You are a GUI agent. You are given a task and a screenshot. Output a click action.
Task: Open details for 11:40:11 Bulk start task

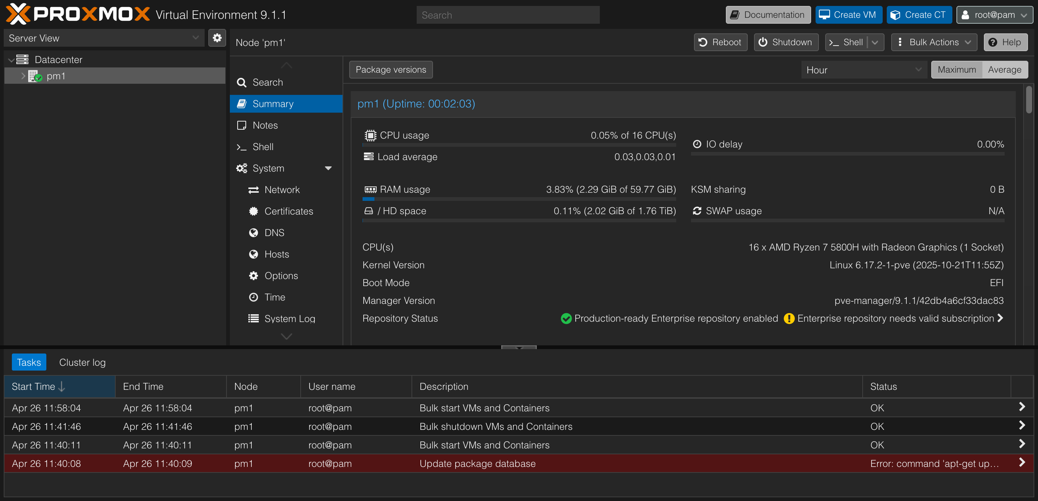point(1022,444)
